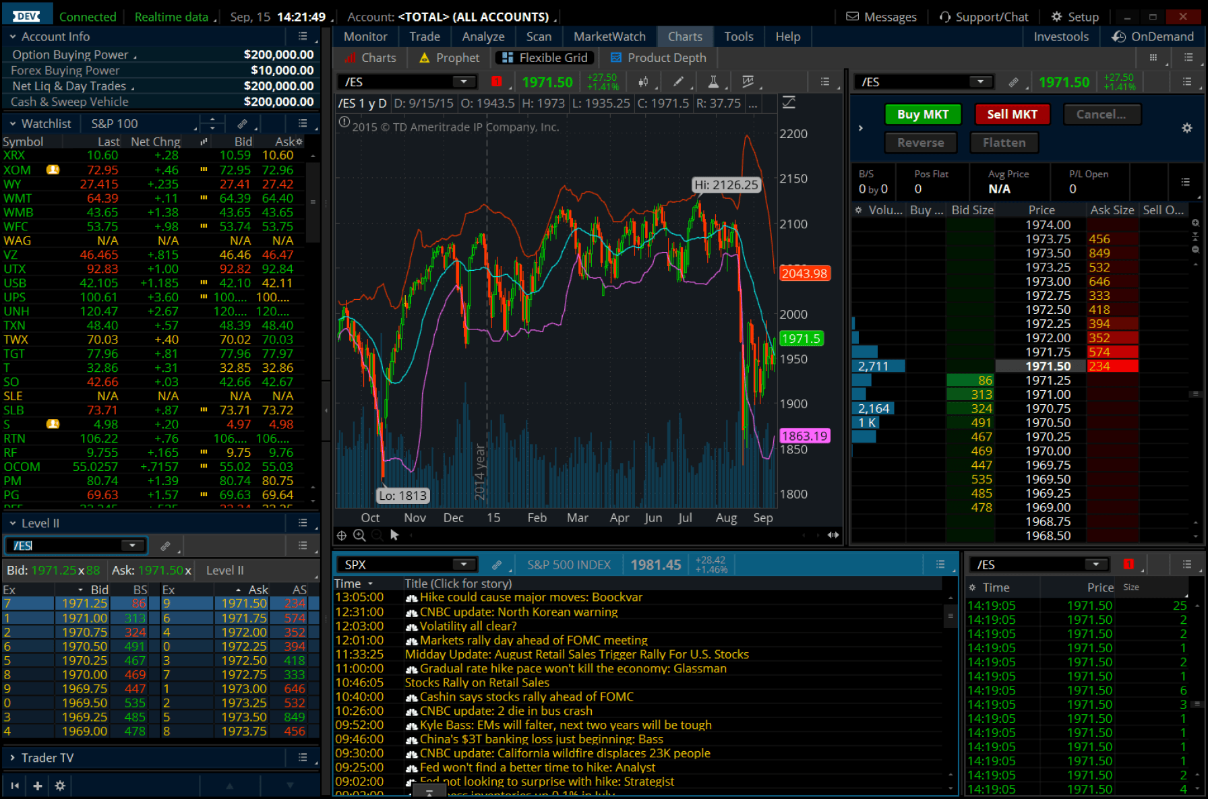1208x799 pixels.
Task: Open the /ES symbol dropdown above chart
Action: 463,82
